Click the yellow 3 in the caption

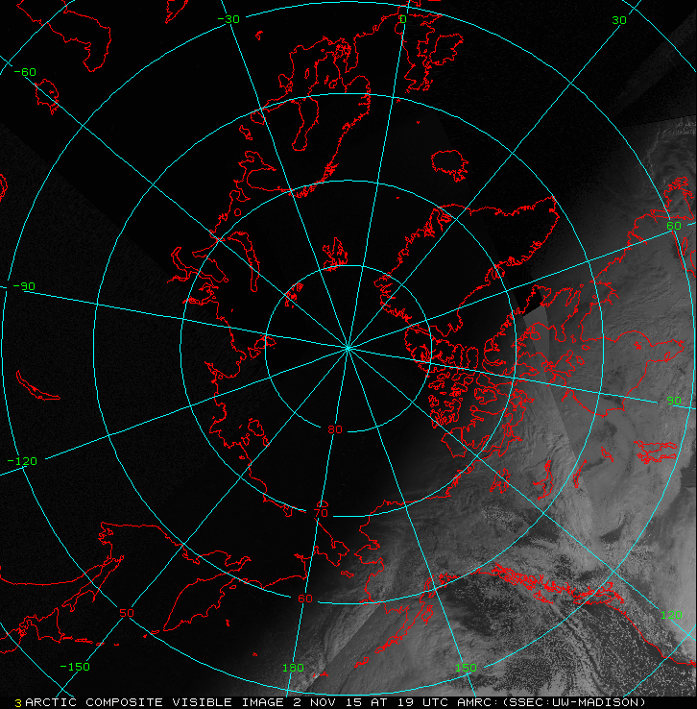(x=18, y=703)
